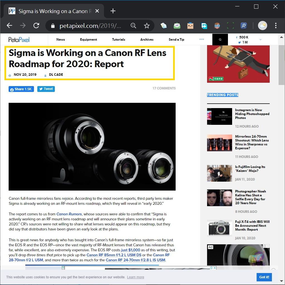This screenshot has width=285, height=285.
Task: Open the Instagram post thumbnail
Action: pos(220,116)
